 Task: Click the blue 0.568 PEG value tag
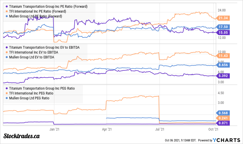(x=224, y=113)
